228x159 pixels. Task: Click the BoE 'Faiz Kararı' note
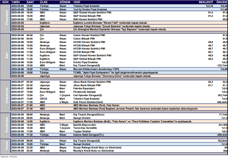(x=133, y=122)
